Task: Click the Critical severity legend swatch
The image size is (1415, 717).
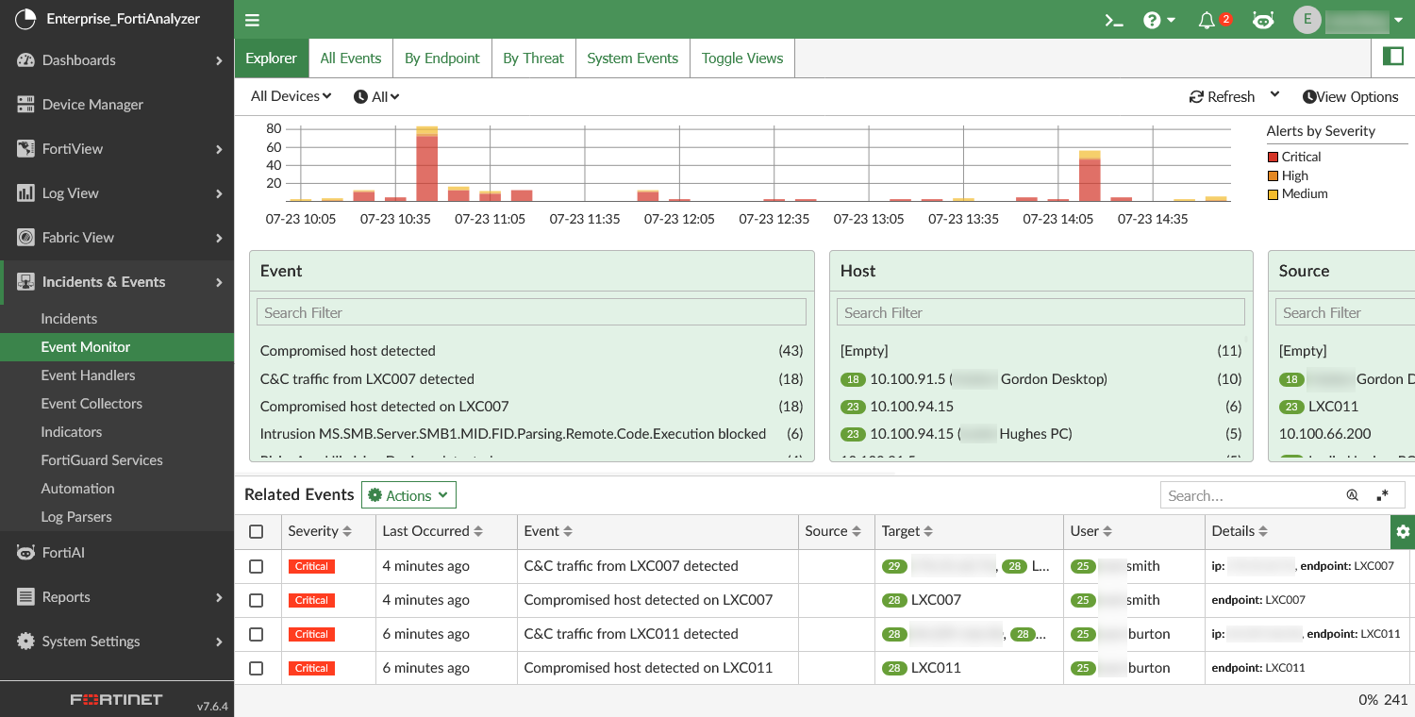Action: [x=1273, y=158]
